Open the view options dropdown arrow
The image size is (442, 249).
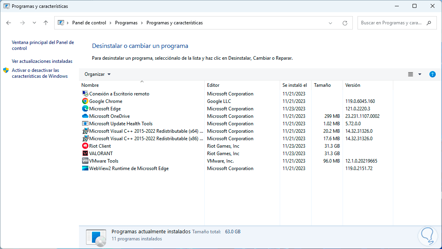pos(420,74)
